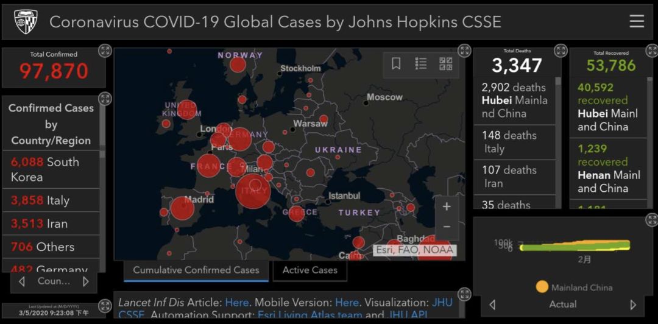Select the 107 deaths Iran entry

pyautogui.click(x=514, y=177)
